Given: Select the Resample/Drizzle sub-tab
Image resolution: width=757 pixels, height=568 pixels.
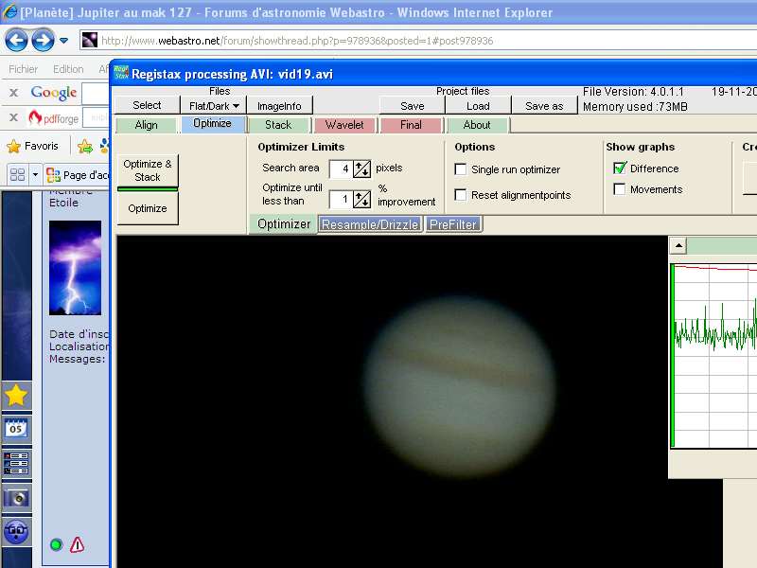Looking at the screenshot, I should [x=370, y=224].
